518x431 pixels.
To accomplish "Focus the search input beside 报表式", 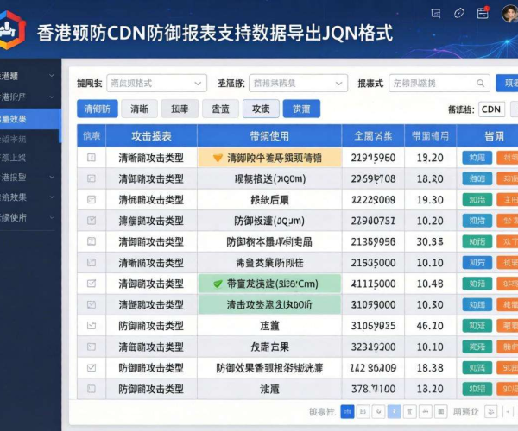I will 439,83.
